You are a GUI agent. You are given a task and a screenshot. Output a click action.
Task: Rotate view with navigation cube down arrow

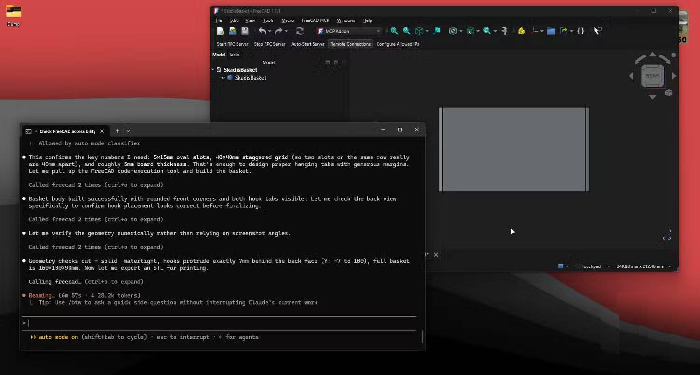pos(652,97)
